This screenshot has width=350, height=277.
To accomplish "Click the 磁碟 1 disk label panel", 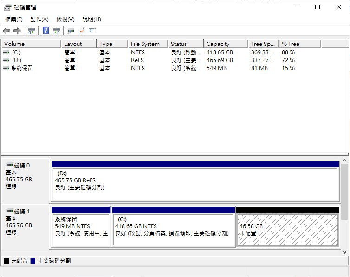I will 26,226.
